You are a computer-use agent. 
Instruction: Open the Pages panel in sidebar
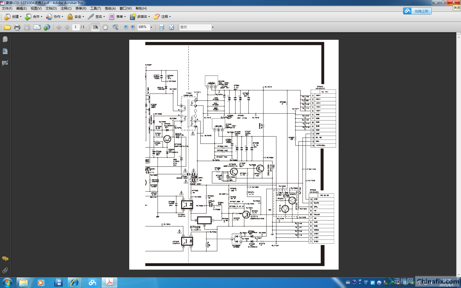coord(5,39)
